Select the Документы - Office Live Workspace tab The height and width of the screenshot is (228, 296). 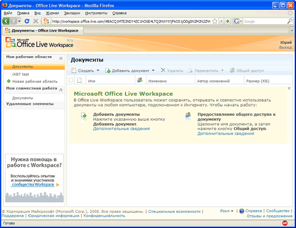(x=42, y=31)
